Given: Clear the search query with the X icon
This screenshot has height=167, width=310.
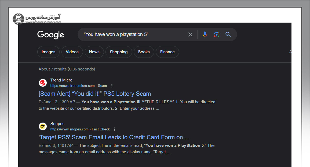Looking at the screenshot, I should point(190,34).
